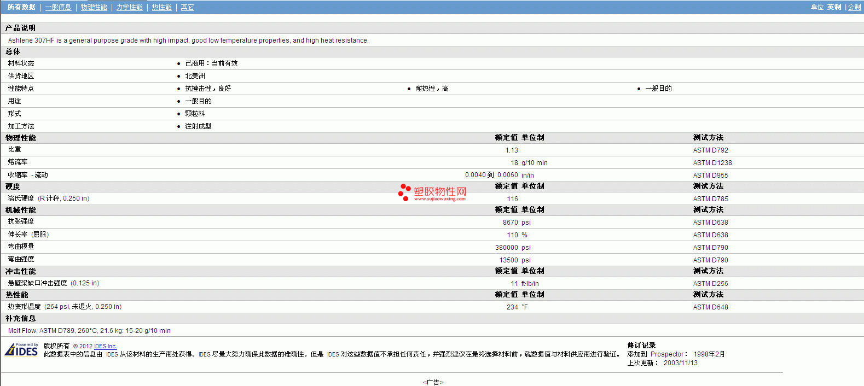This screenshot has height=386, width=864.
Task: Click the <广告> placeholder text
Action: [433, 382]
